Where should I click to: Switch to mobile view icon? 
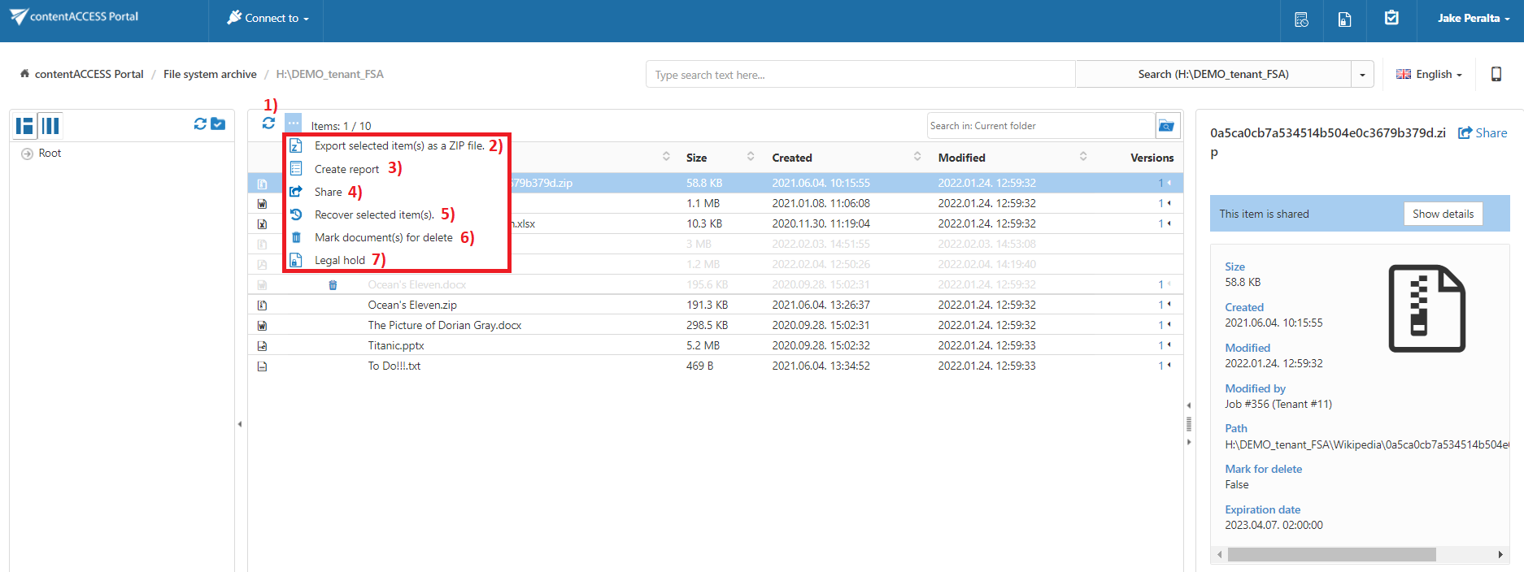pos(1496,74)
